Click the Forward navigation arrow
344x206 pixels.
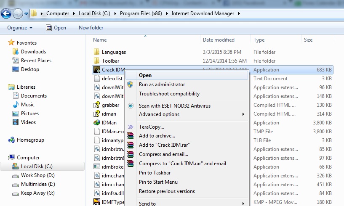[18, 14]
